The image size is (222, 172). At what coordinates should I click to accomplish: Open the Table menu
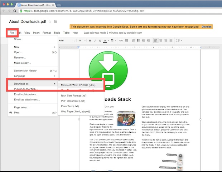pos(66,33)
